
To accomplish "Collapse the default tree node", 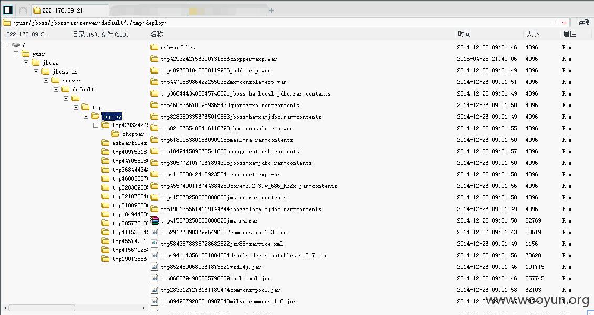I will [x=56, y=89].
